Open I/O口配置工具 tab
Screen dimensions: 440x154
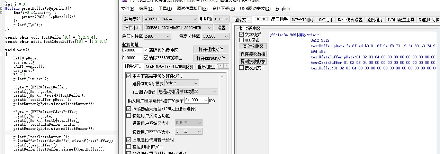pos(401,20)
